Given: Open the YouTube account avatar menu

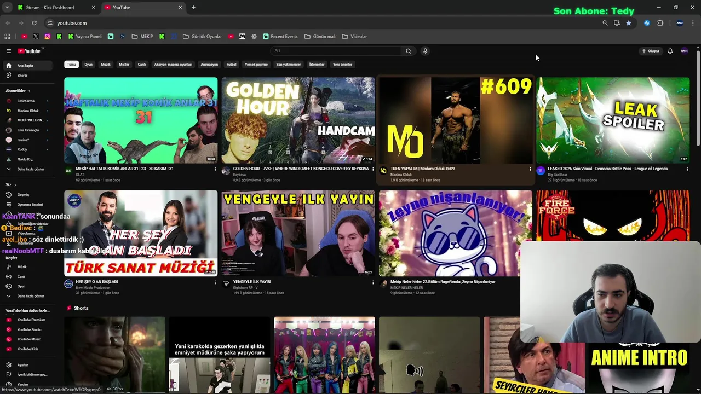Looking at the screenshot, I should click(x=684, y=51).
